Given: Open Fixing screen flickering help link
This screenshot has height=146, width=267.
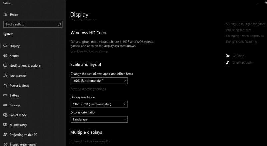Looking at the screenshot, I should [241, 42].
